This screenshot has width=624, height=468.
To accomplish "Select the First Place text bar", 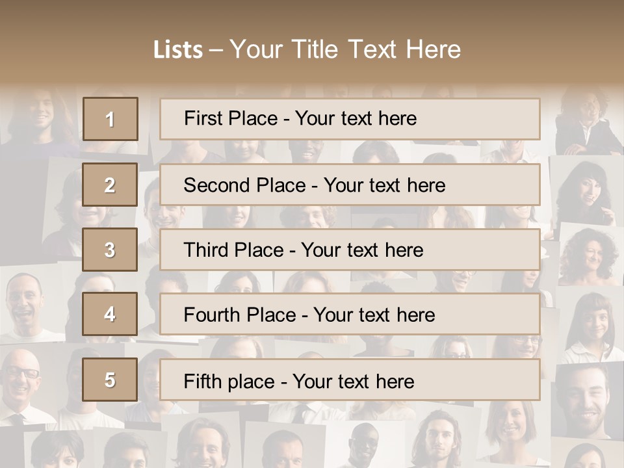I will tap(350, 119).
